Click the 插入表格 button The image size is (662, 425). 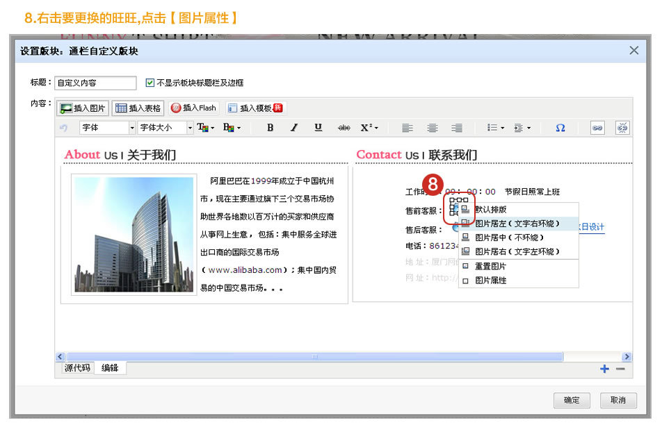click(138, 108)
